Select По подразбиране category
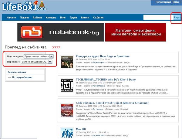The image size is (182, 139). [x=22, y=77]
